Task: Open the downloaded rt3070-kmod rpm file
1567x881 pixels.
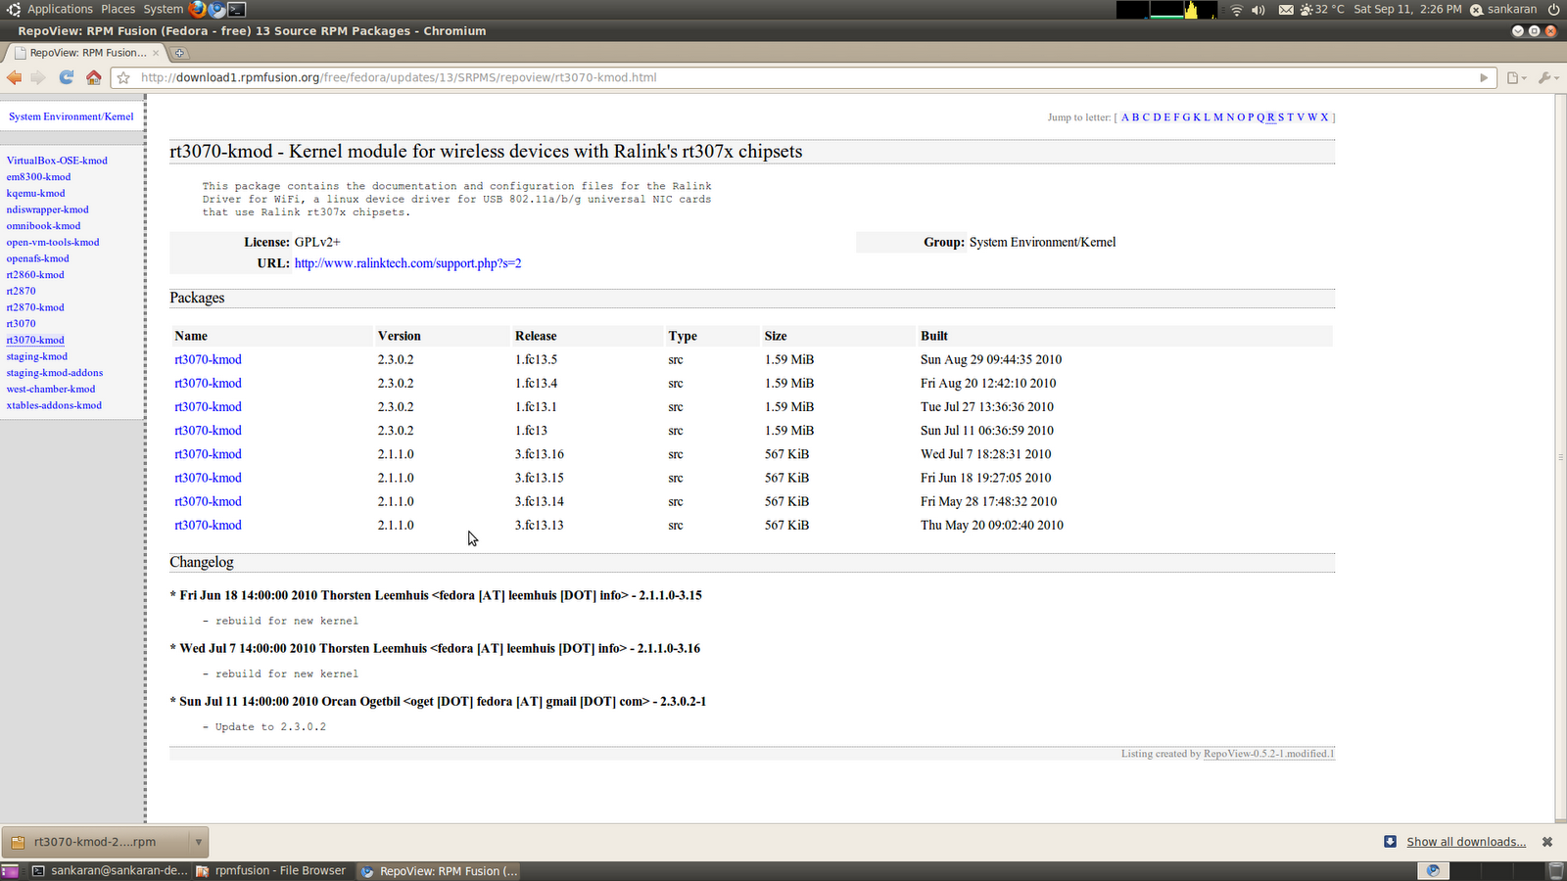Action: click(x=95, y=842)
